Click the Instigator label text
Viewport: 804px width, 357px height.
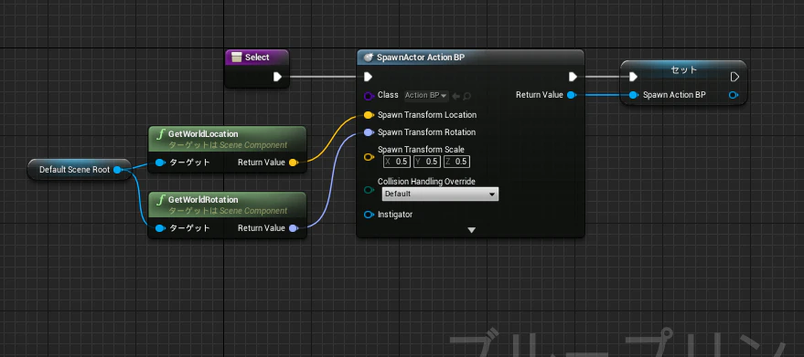coord(395,215)
